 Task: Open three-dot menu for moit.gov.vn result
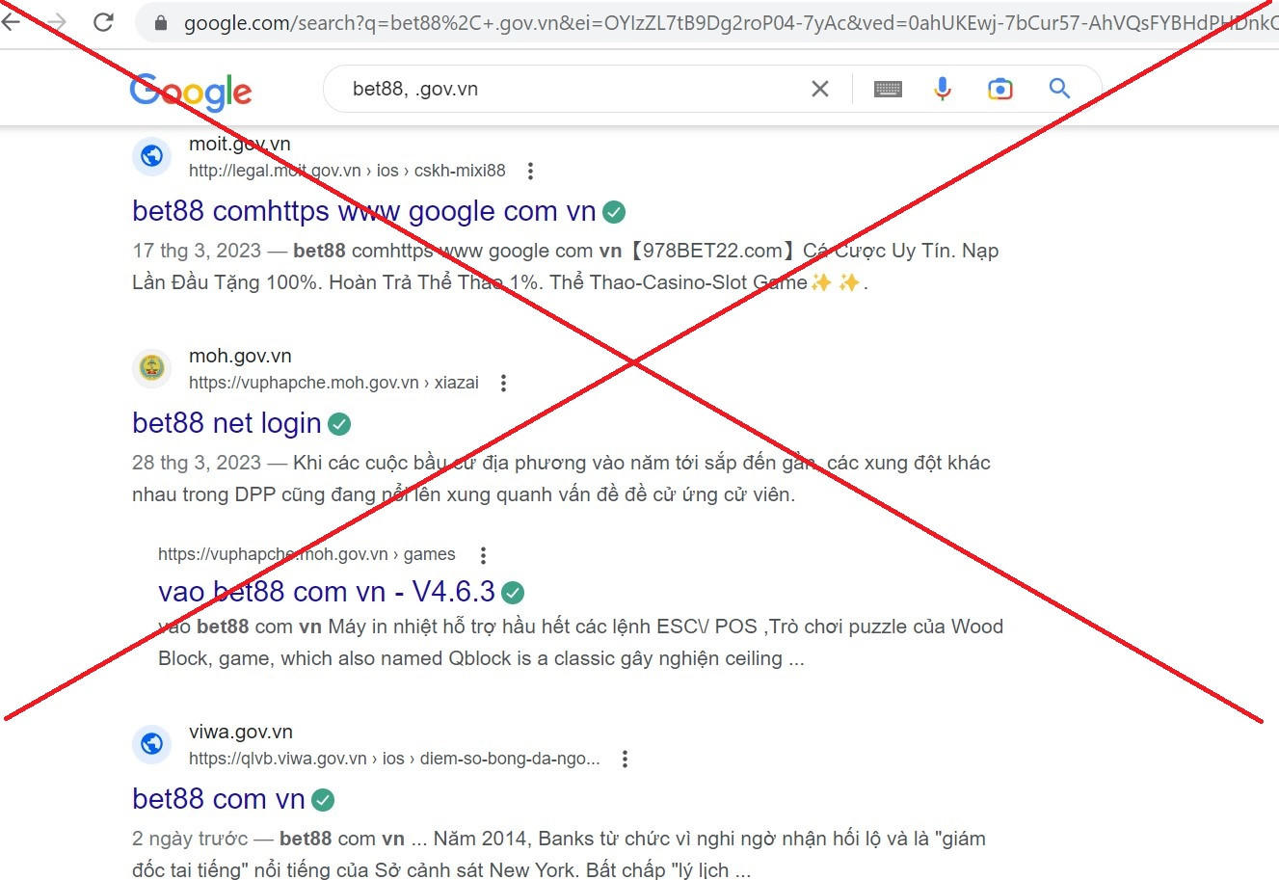coord(530,171)
